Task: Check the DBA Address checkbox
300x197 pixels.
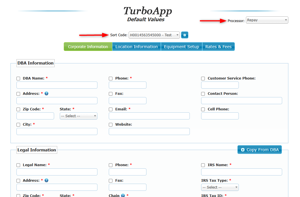Action: pos(18,94)
